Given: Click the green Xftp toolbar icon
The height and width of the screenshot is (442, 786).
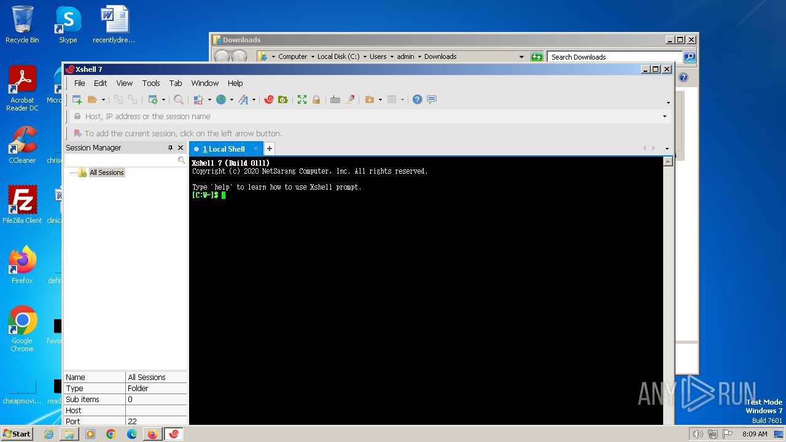Looking at the screenshot, I should click(x=283, y=99).
